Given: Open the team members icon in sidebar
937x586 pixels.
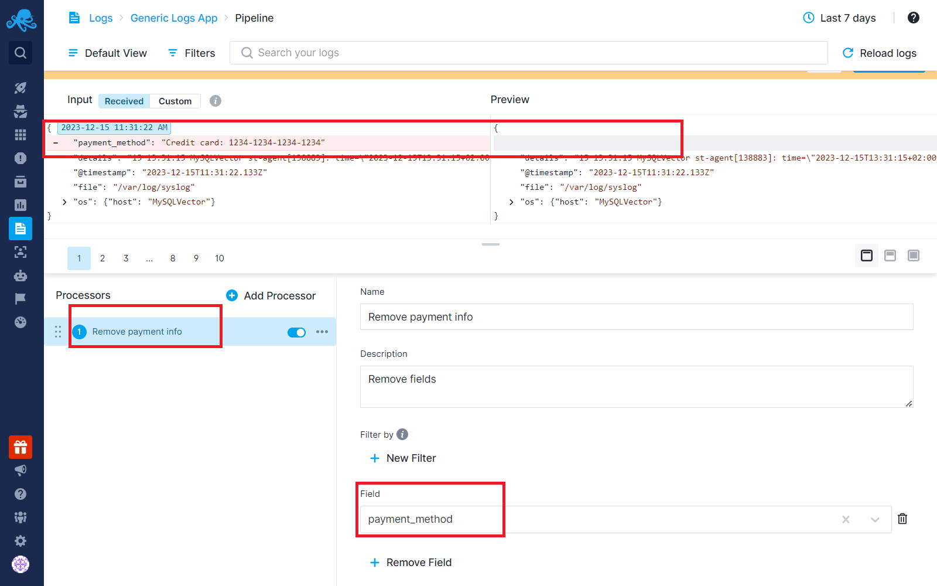Looking at the screenshot, I should [x=20, y=517].
